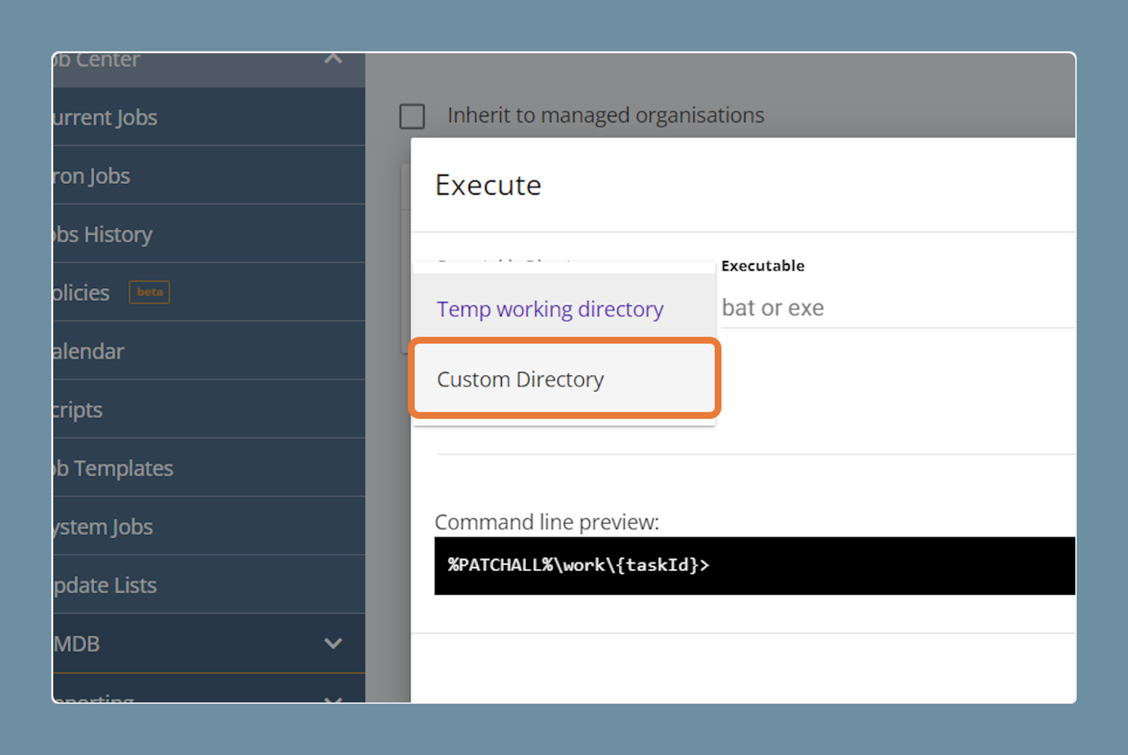Choose Custom Directory from the dropdown
Image resolution: width=1128 pixels, height=755 pixels.
(x=564, y=379)
